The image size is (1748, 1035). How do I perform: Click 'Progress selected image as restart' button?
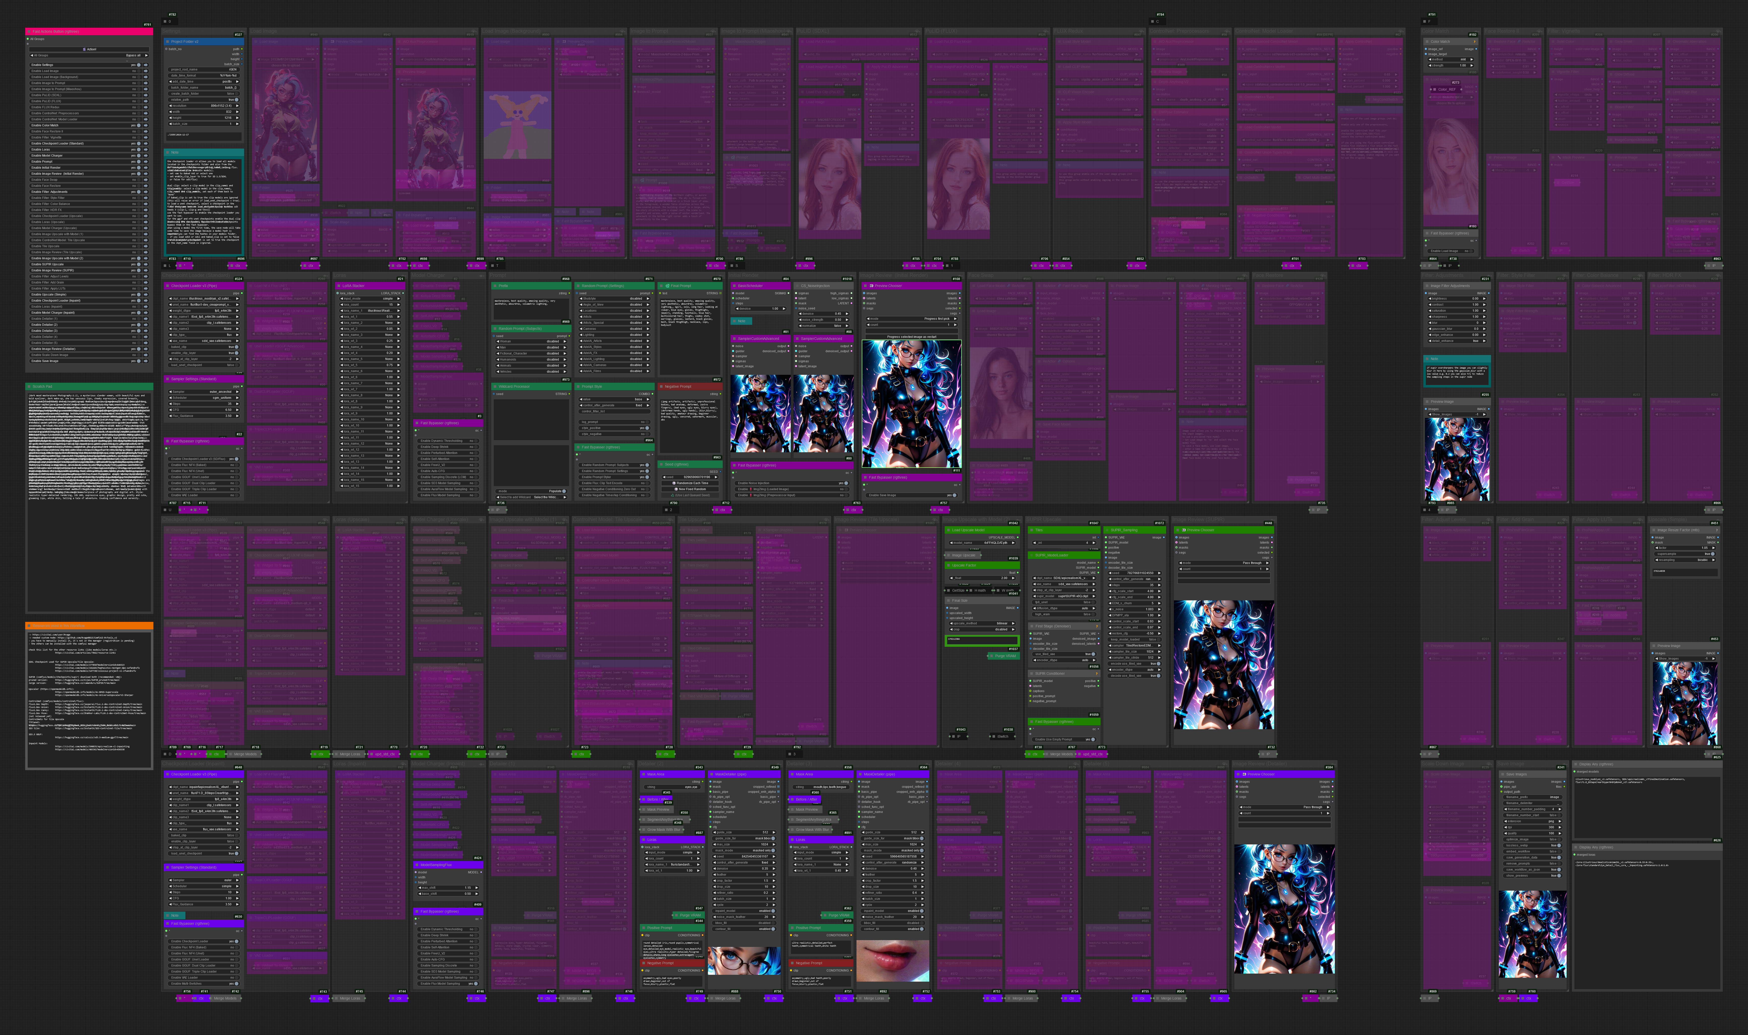(x=911, y=337)
